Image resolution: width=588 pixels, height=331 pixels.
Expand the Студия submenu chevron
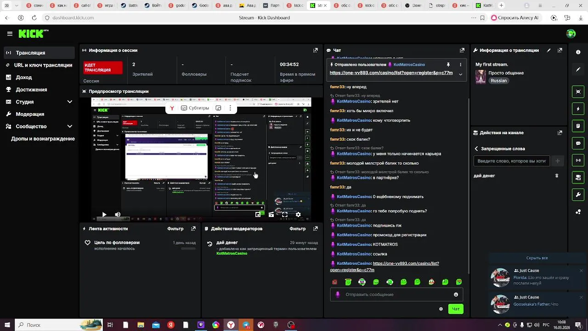coord(70,102)
